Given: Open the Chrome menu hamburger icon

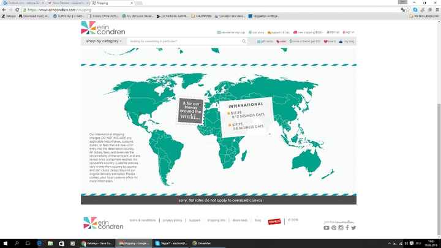Looking at the screenshot, I should pyautogui.click(x=437, y=10).
